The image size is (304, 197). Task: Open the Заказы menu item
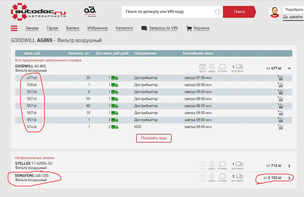click(x=32, y=28)
